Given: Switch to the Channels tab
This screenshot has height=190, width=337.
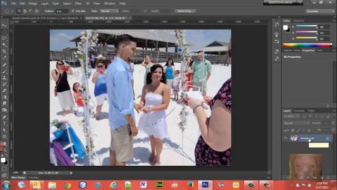Looking at the screenshot, I should (299, 111).
